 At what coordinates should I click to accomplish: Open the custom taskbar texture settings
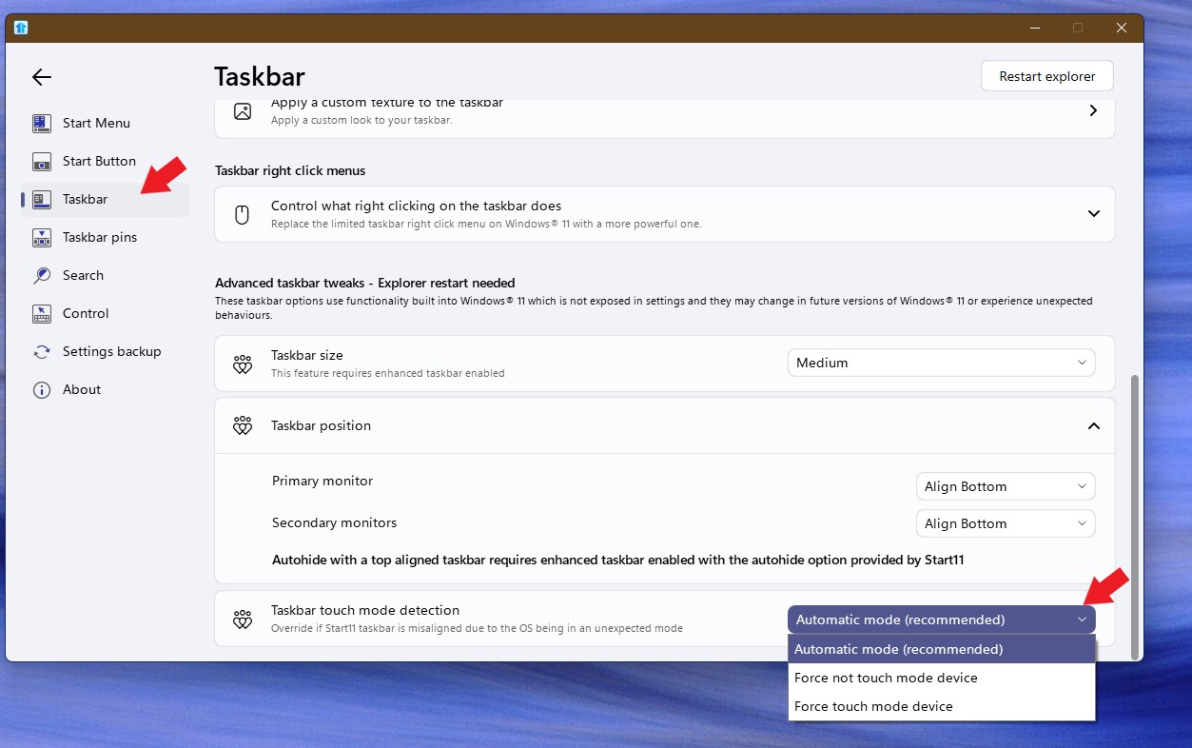click(x=1093, y=111)
